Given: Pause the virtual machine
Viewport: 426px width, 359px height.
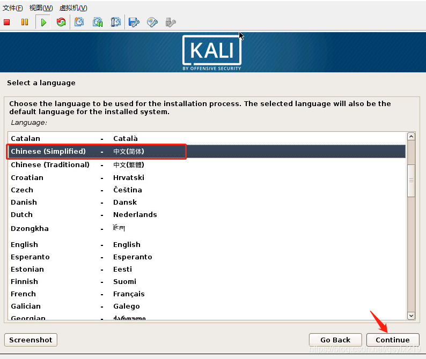Looking at the screenshot, I should [25, 23].
